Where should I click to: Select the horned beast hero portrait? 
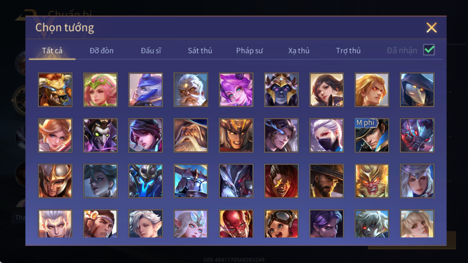tap(55, 89)
